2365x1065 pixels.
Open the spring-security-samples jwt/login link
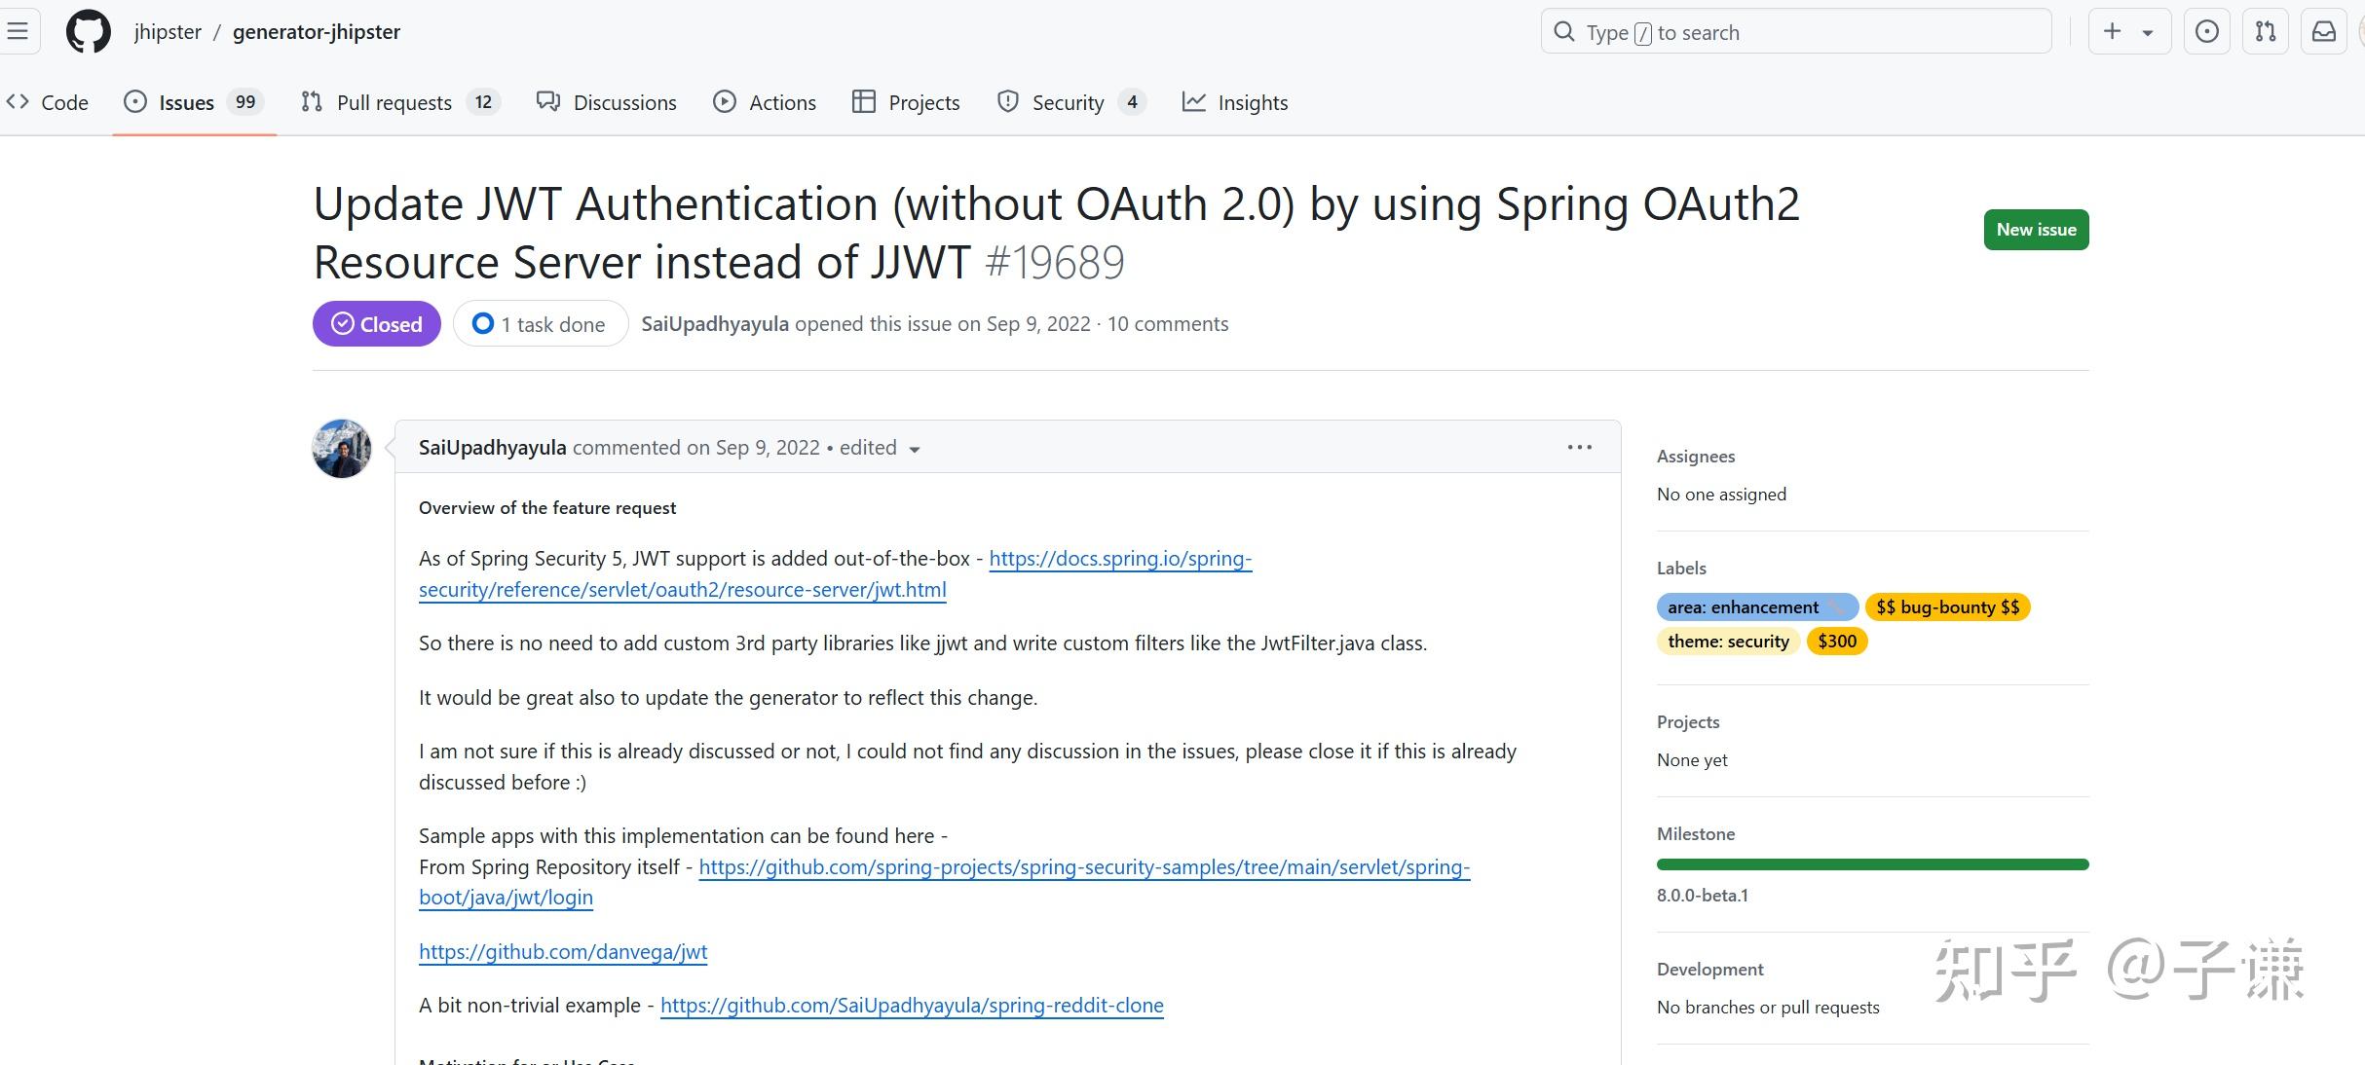pos(944,882)
